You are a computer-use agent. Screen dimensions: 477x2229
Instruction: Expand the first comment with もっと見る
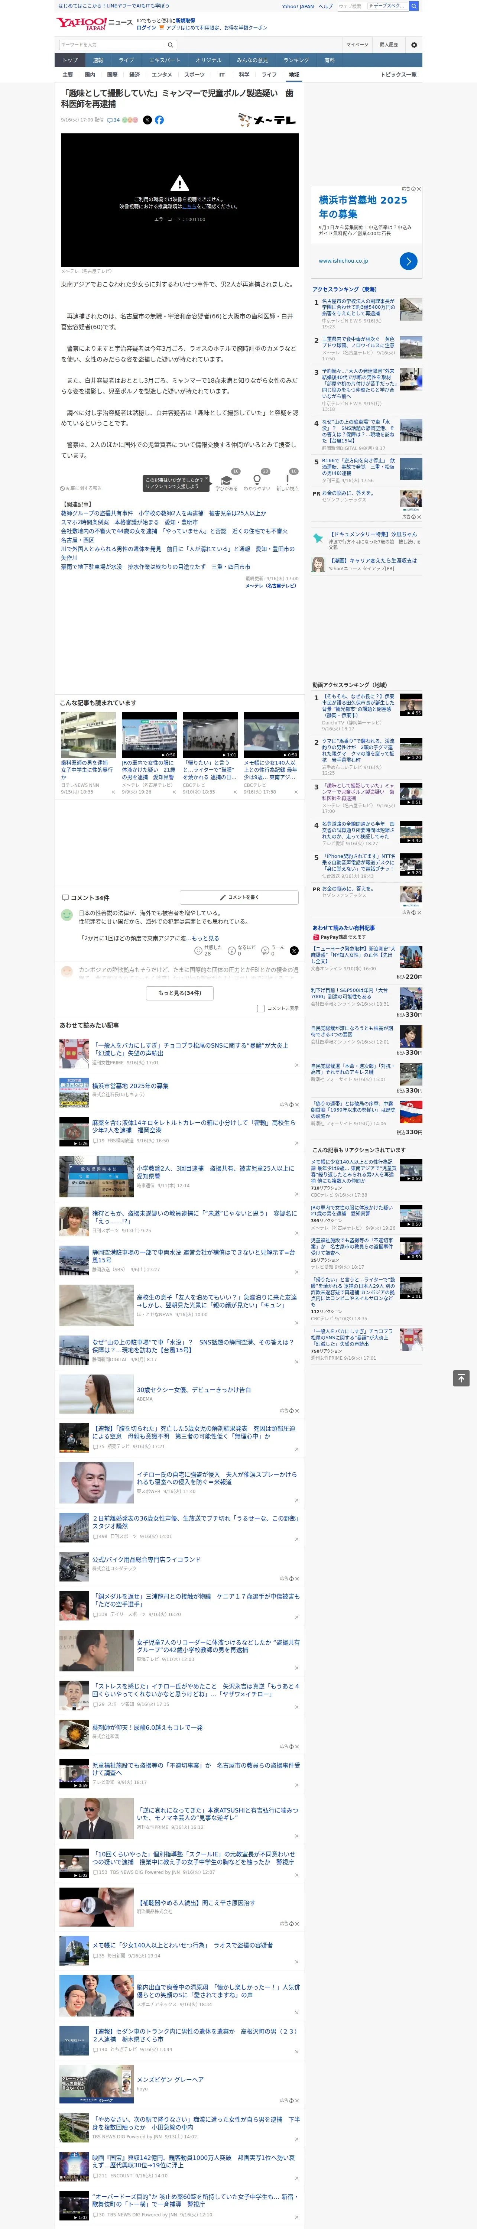click(x=205, y=938)
